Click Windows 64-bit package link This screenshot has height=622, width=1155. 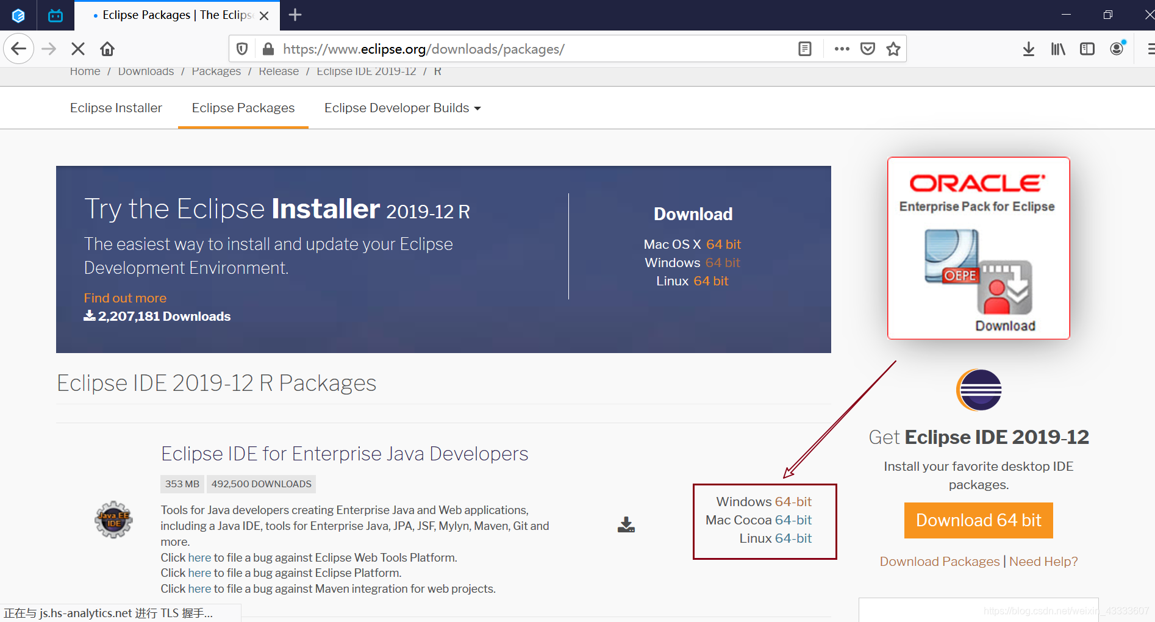tap(793, 502)
